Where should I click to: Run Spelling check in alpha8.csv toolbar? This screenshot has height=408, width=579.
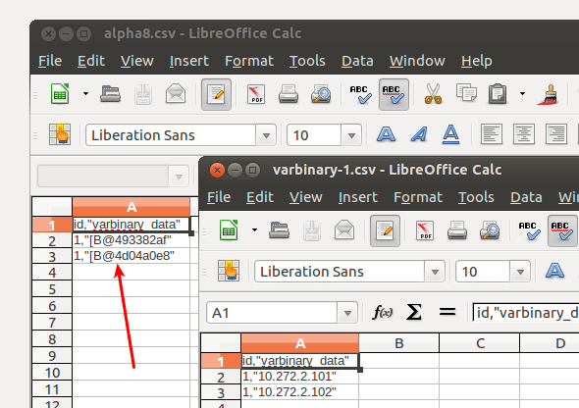tap(360, 94)
